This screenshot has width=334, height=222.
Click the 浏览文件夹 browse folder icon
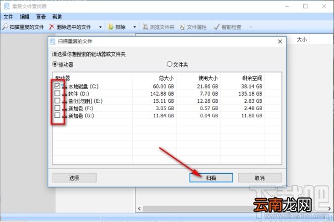[x=146, y=27]
